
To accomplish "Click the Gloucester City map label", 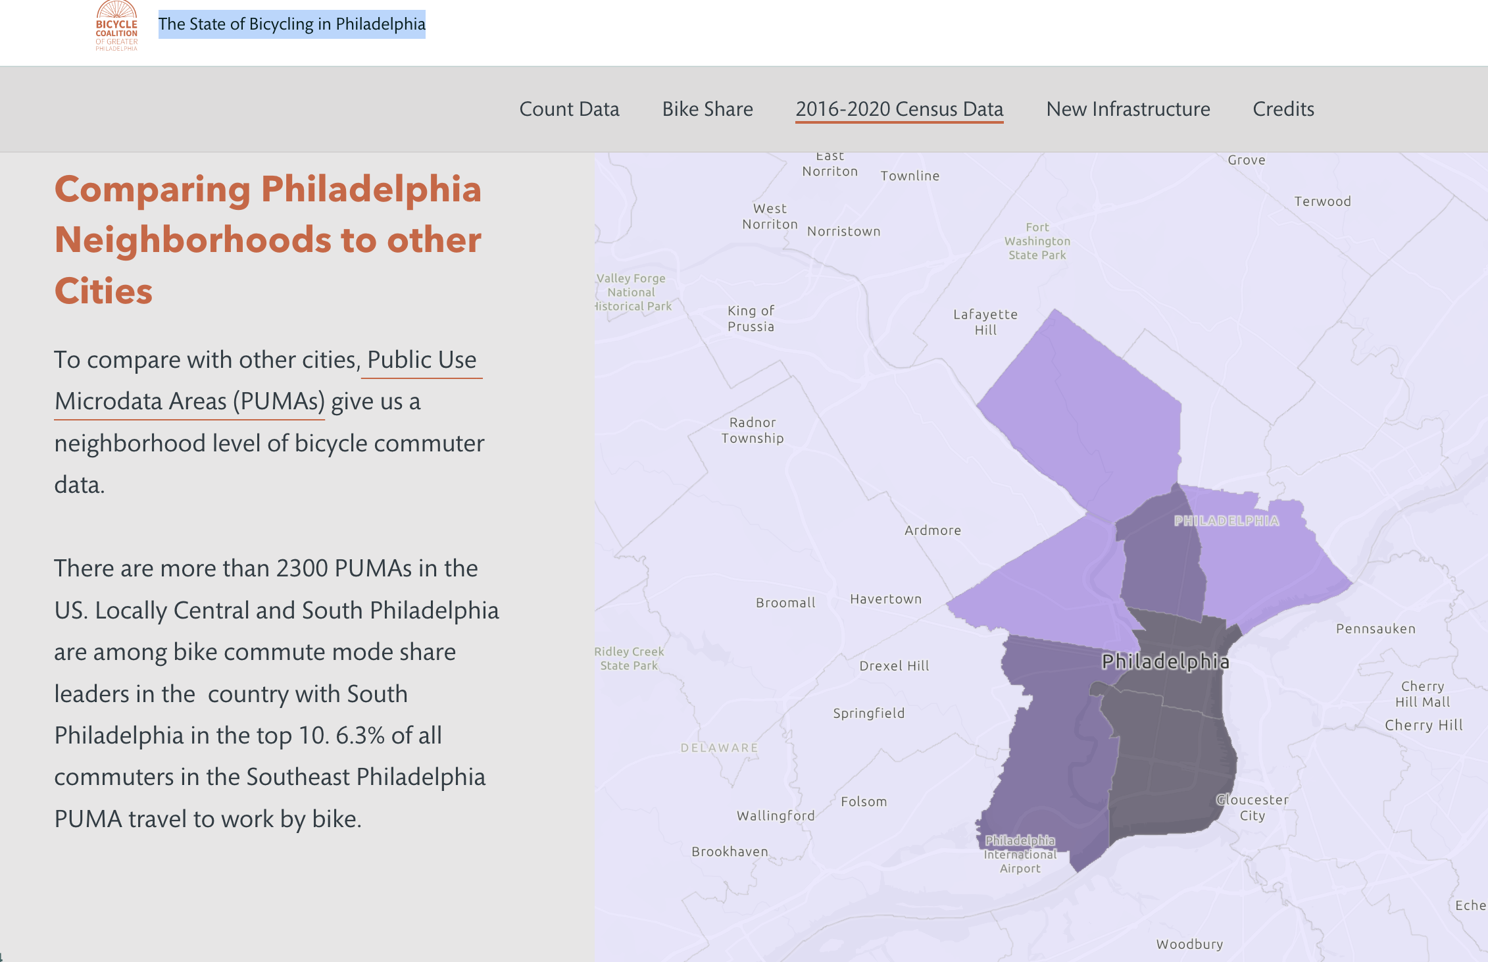I will coord(1252,807).
